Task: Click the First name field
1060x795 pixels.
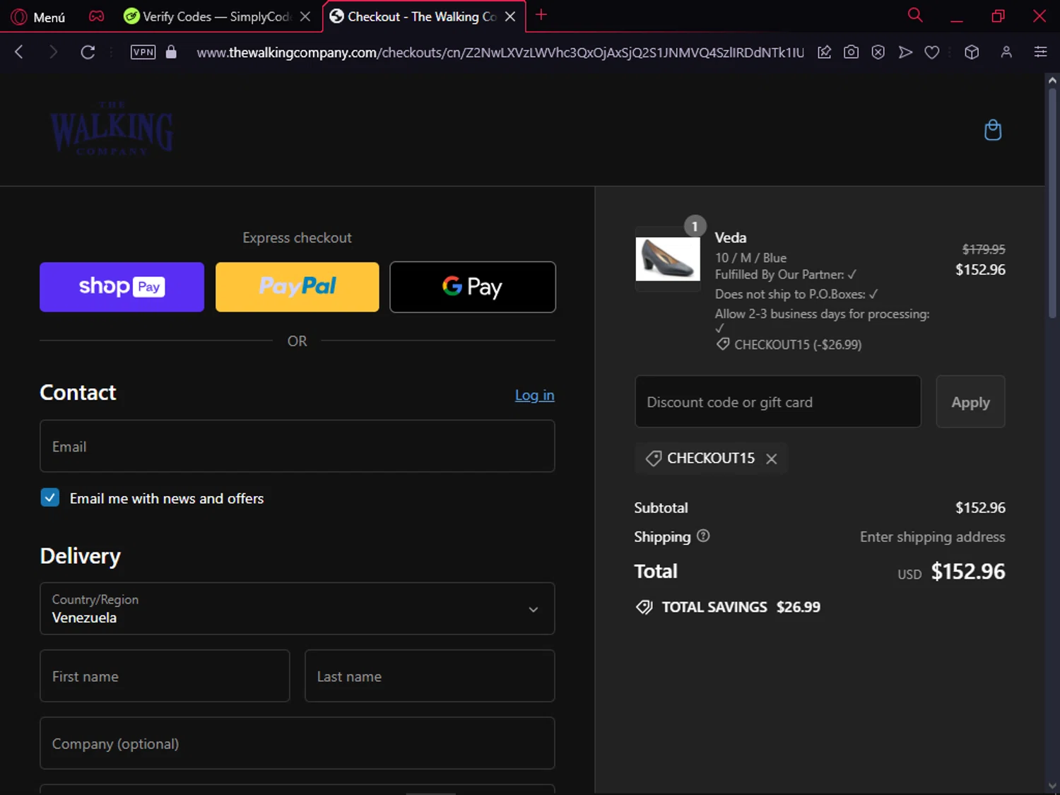Action: [165, 676]
